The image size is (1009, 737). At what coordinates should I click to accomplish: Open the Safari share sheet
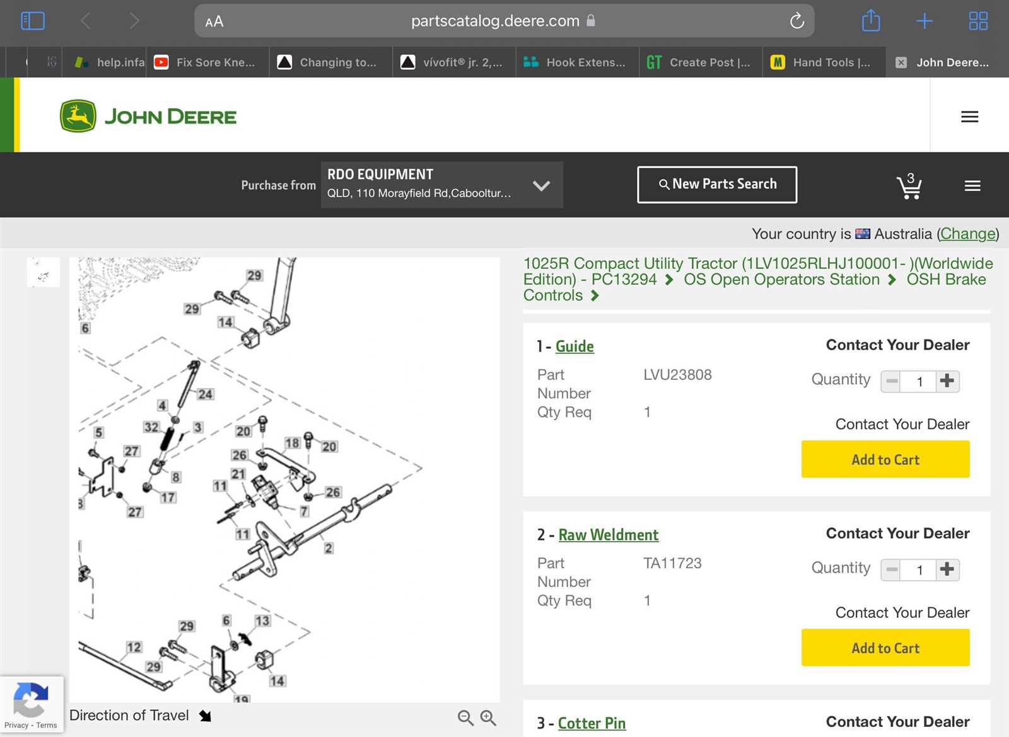(871, 20)
